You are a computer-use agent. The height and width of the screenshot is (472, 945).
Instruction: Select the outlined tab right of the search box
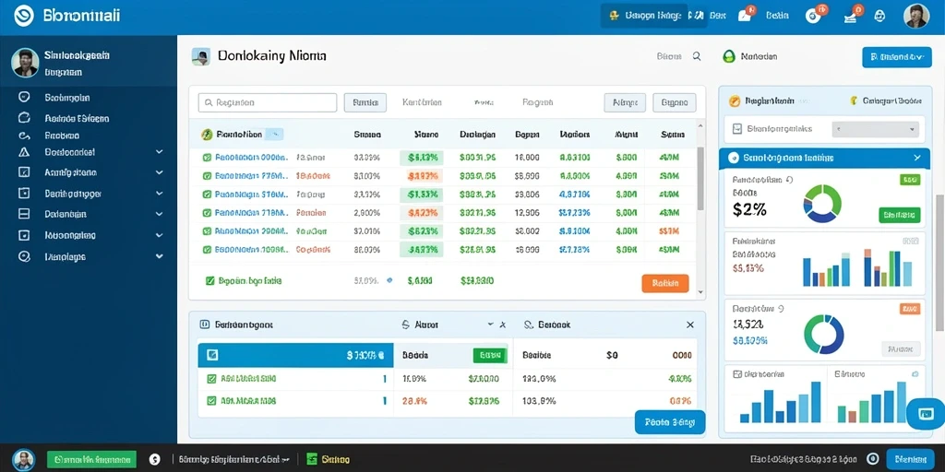[x=365, y=102]
